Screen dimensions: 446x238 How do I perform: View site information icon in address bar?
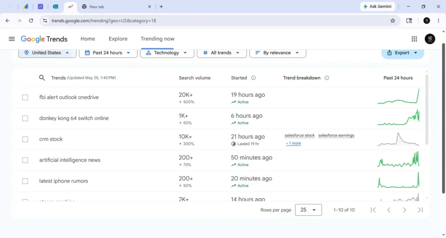[x=45, y=20]
